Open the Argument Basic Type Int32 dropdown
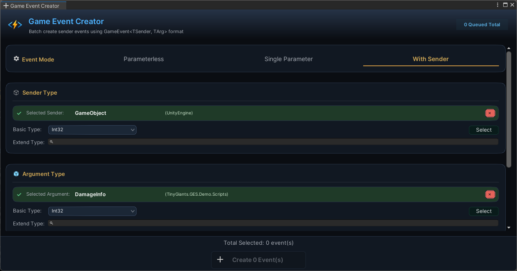This screenshot has height=271, width=517. click(92, 211)
